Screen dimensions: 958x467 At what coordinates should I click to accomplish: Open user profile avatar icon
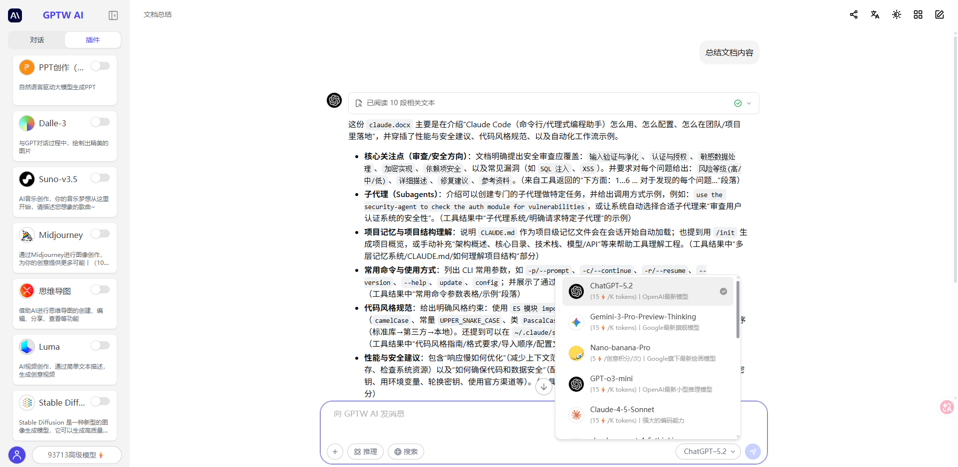pyautogui.click(x=17, y=455)
